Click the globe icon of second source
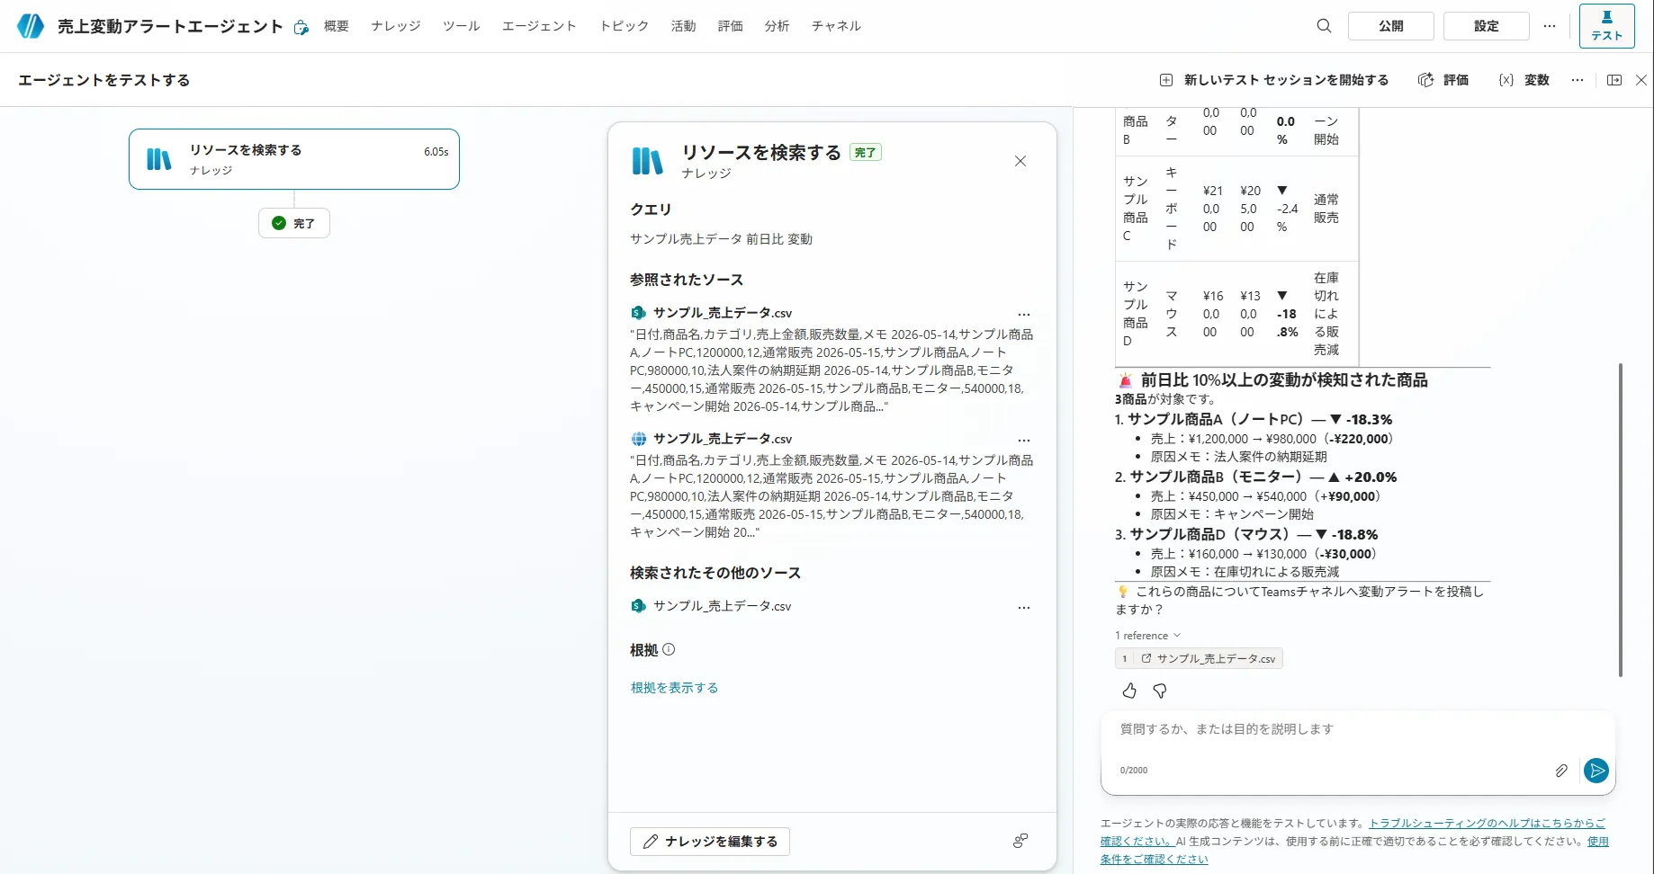 (x=638, y=439)
